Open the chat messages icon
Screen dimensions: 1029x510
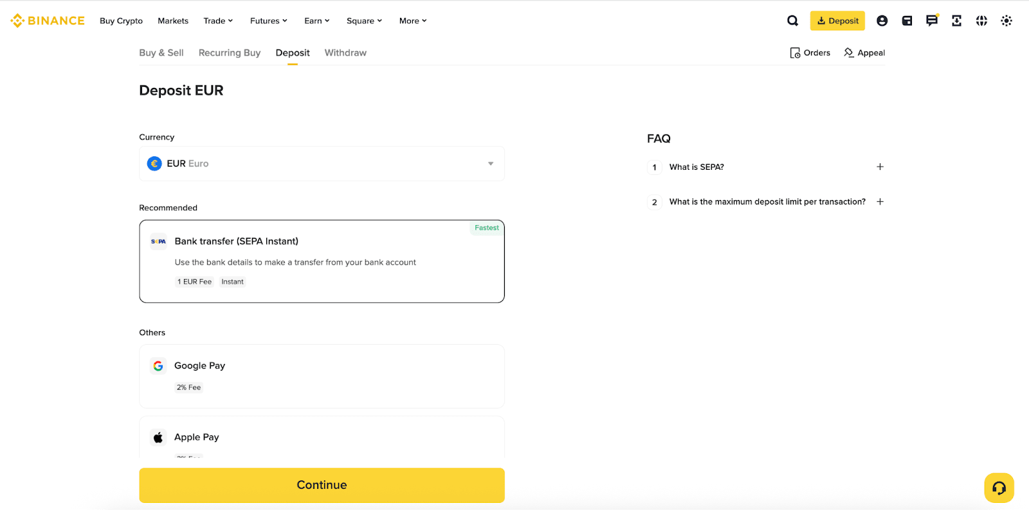tap(932, 21)
